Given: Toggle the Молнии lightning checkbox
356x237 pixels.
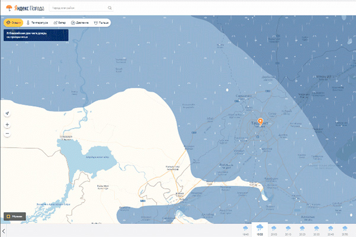Looking at the screenshot, I should pyautogui.click(x=12, y=216).
